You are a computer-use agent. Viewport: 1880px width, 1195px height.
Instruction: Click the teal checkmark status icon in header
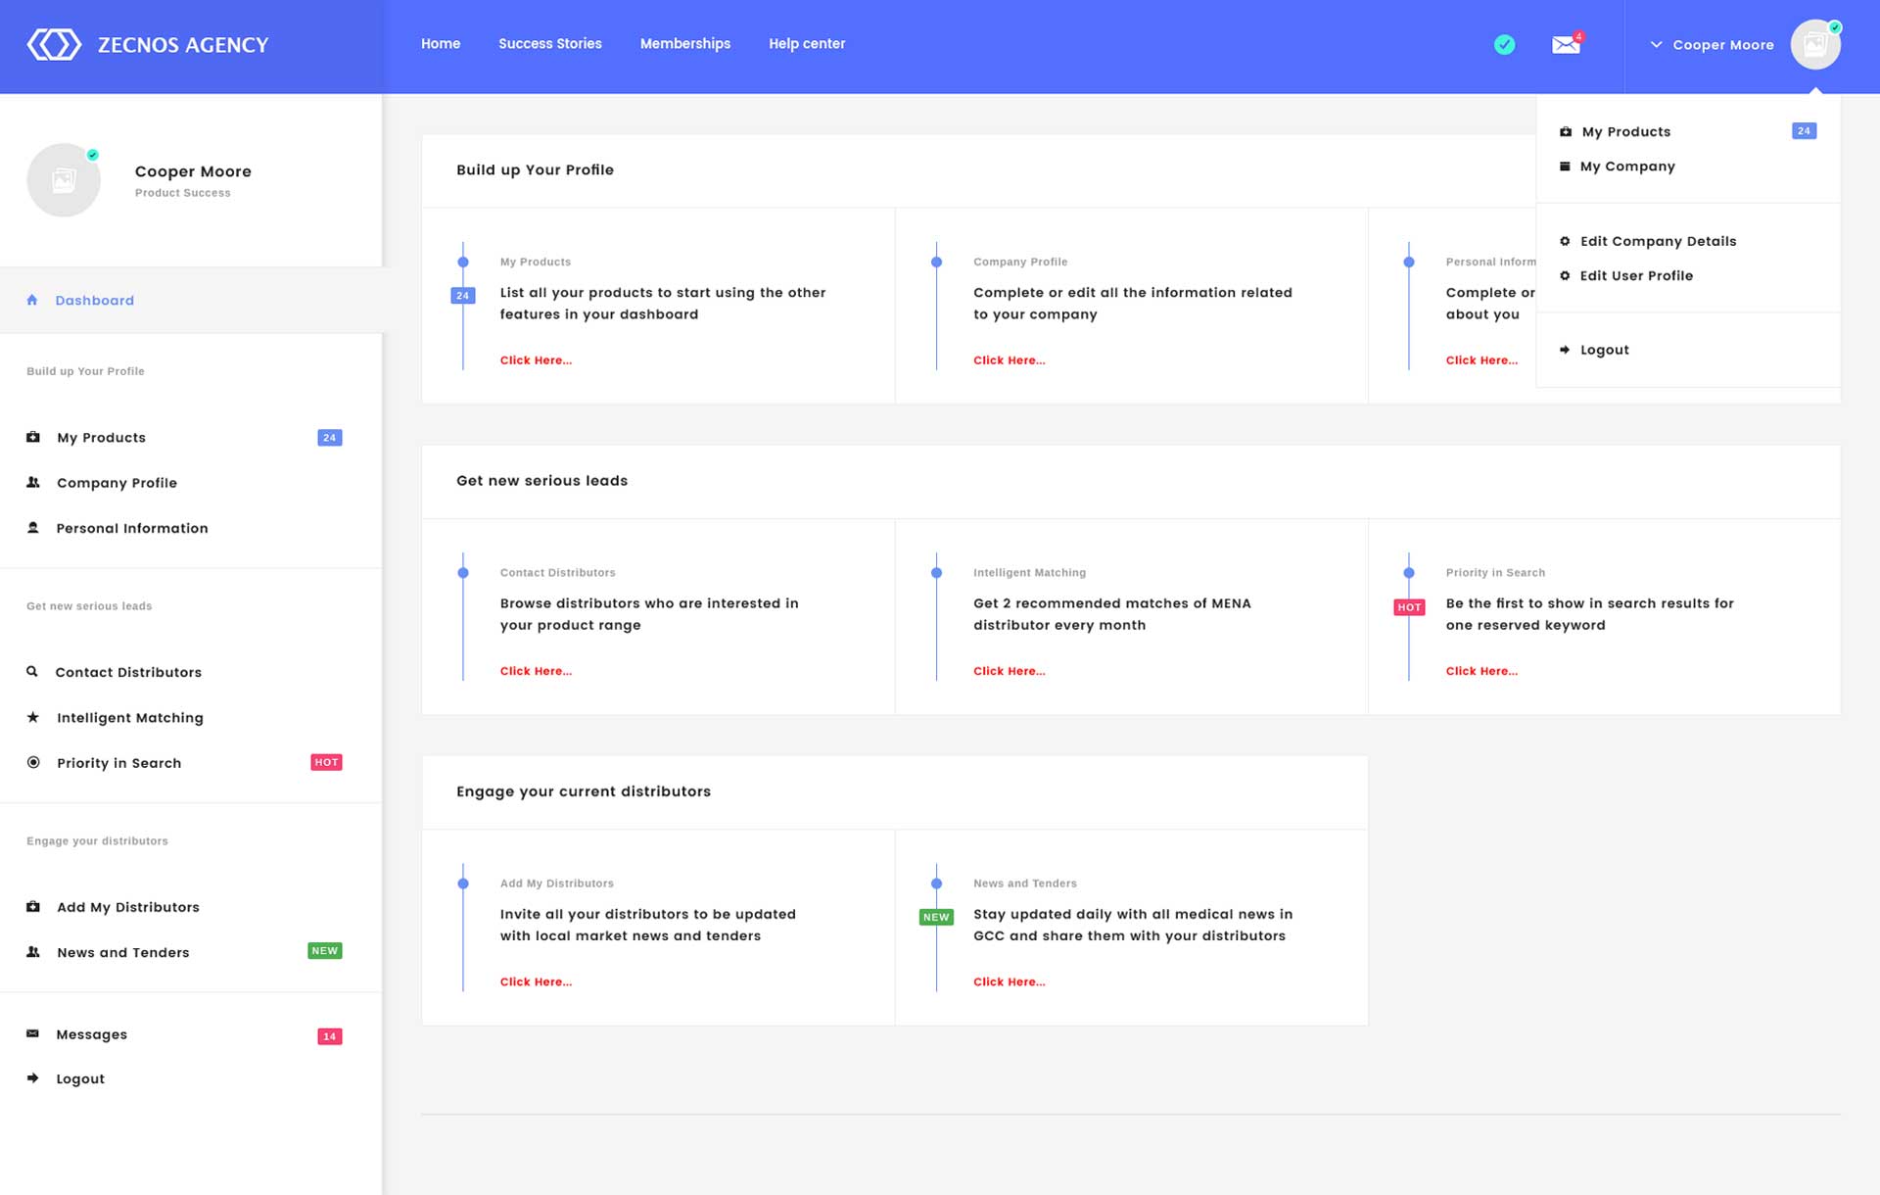tap(1504, 45)
